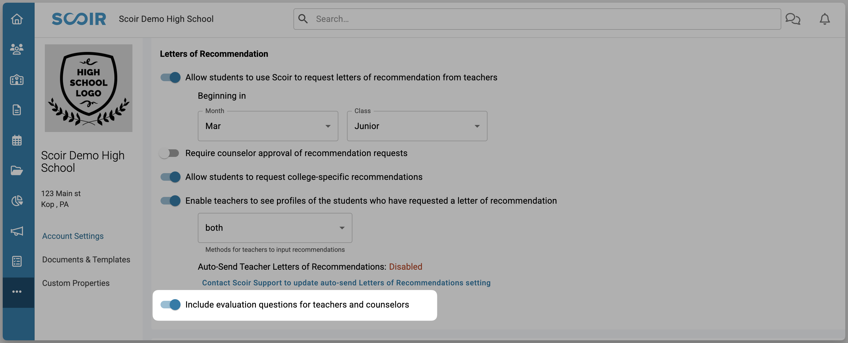Toggle allow students to request letters from teachers
848x343 pixels.
point(171,77)
